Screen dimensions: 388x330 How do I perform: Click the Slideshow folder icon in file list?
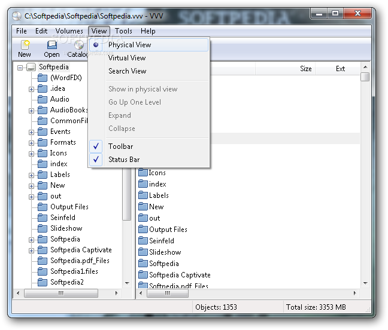point(143,252)
